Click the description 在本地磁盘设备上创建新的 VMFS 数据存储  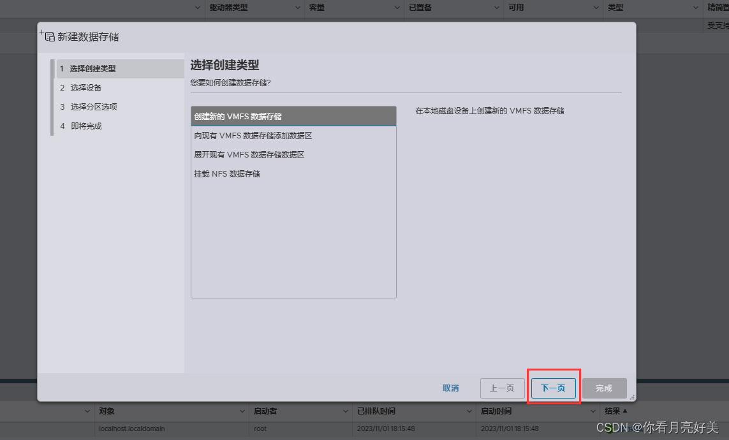[490, 110]
